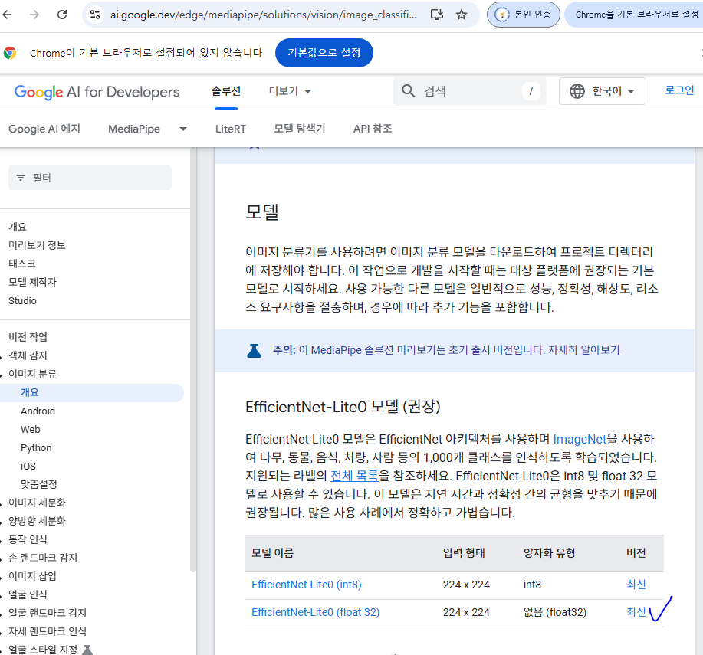Image resolution: width=703 pixels, height=655 pixels.
Task: Open the 자세히 알아보기 link
Action: 583,350
